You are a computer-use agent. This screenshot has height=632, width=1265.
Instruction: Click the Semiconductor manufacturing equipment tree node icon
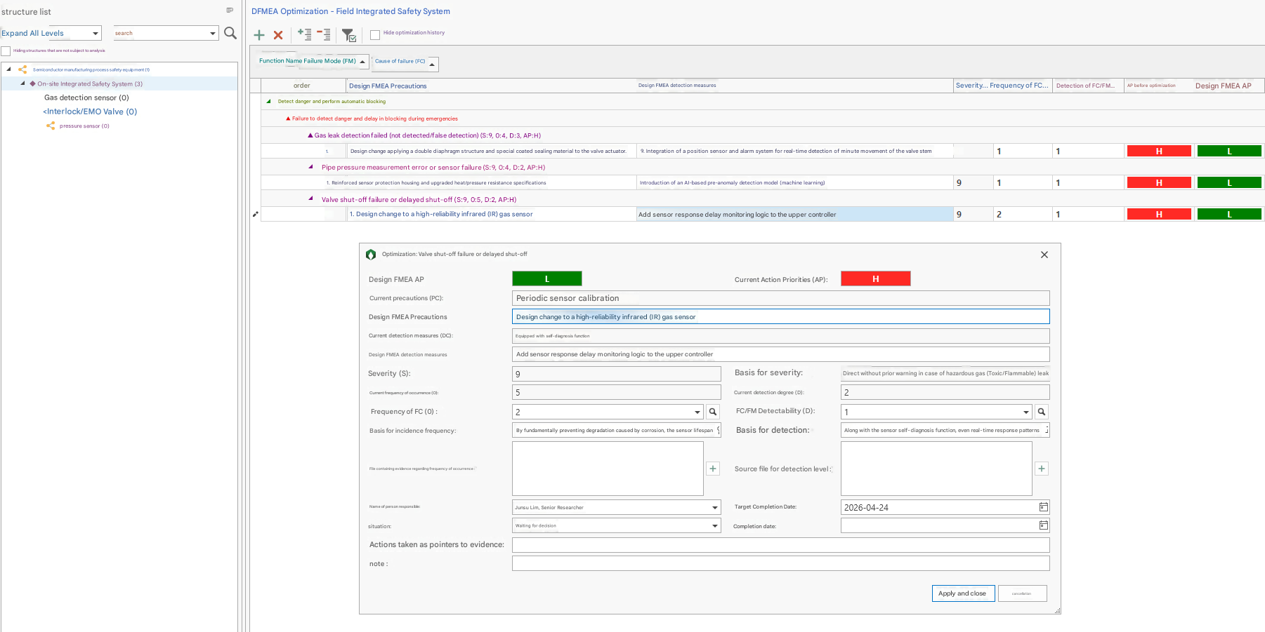pyautogui.click(x=22, y=69)
